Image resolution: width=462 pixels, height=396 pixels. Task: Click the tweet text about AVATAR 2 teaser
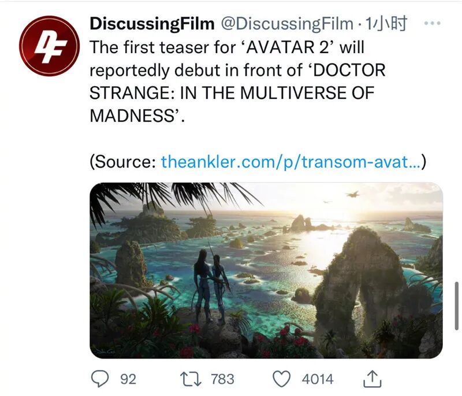click(x=237, y=82)
